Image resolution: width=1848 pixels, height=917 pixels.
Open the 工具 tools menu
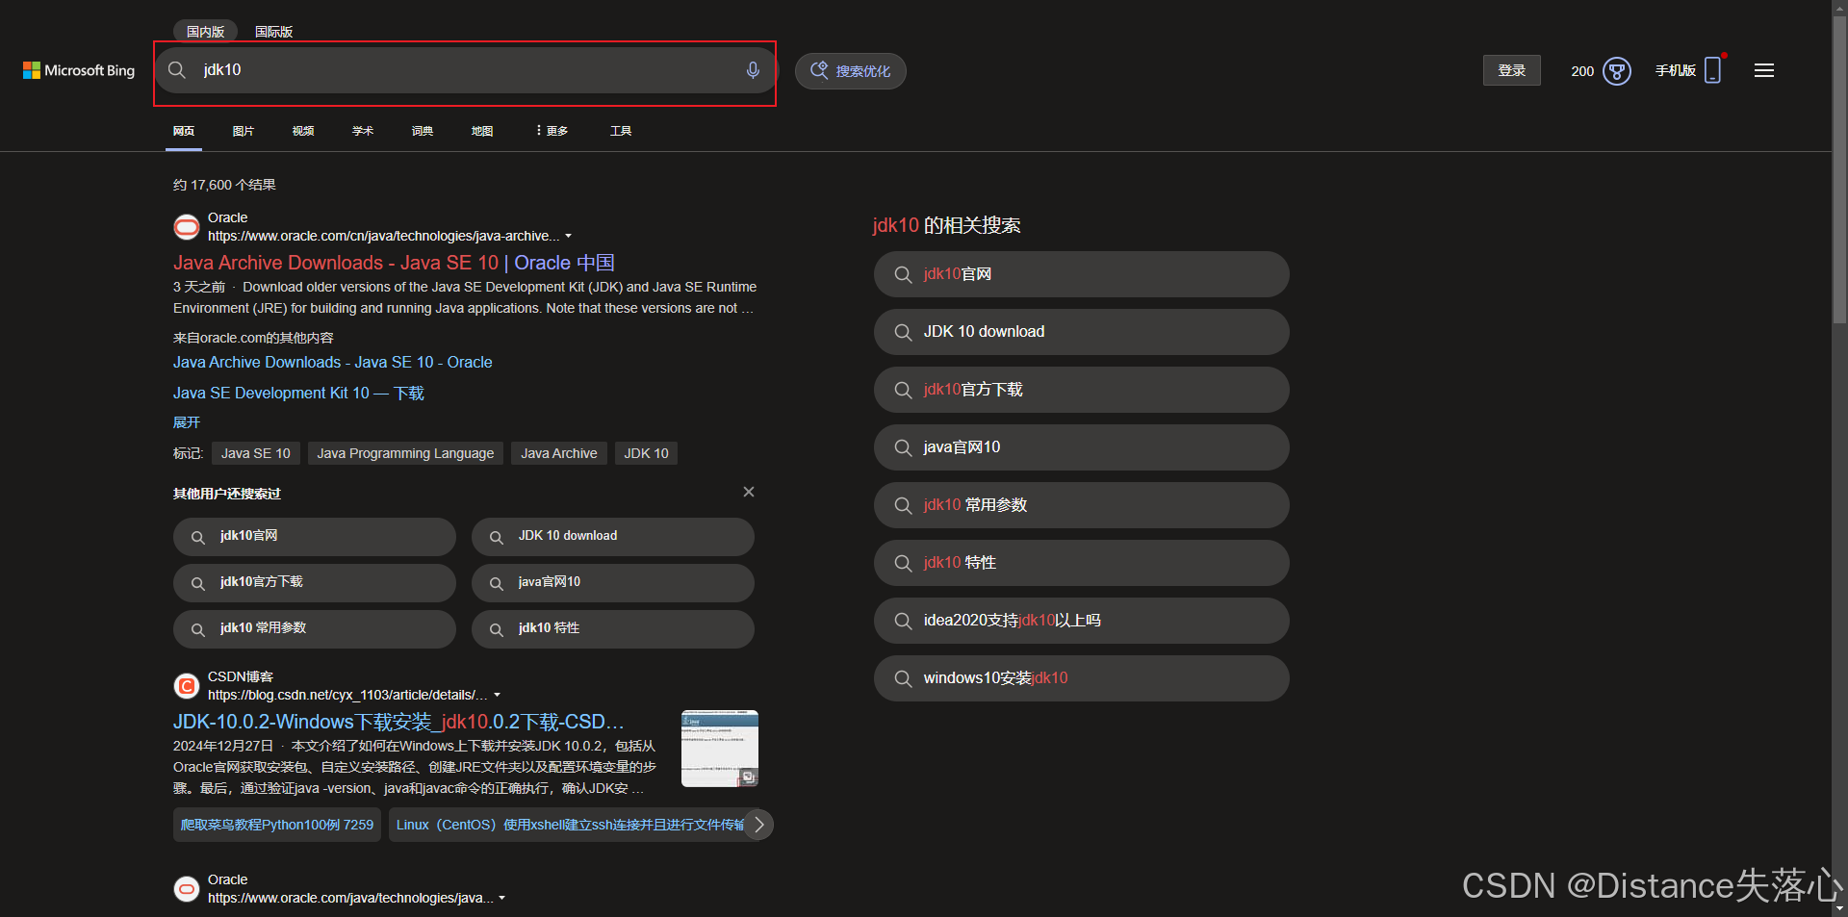(621, 131)
